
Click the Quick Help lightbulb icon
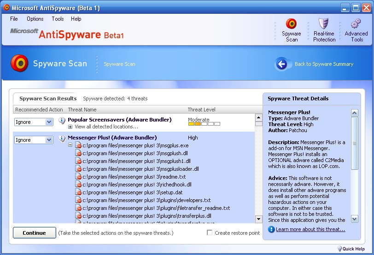339,249
